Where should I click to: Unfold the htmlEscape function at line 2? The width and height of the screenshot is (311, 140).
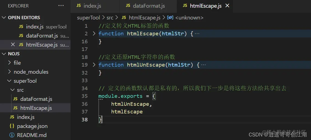[x=94, y=33]
